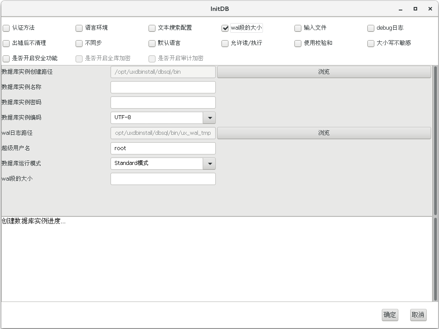
Task: Open the 数据库实例编码 UTF-8 dropdown
Action: coord(210,118)
